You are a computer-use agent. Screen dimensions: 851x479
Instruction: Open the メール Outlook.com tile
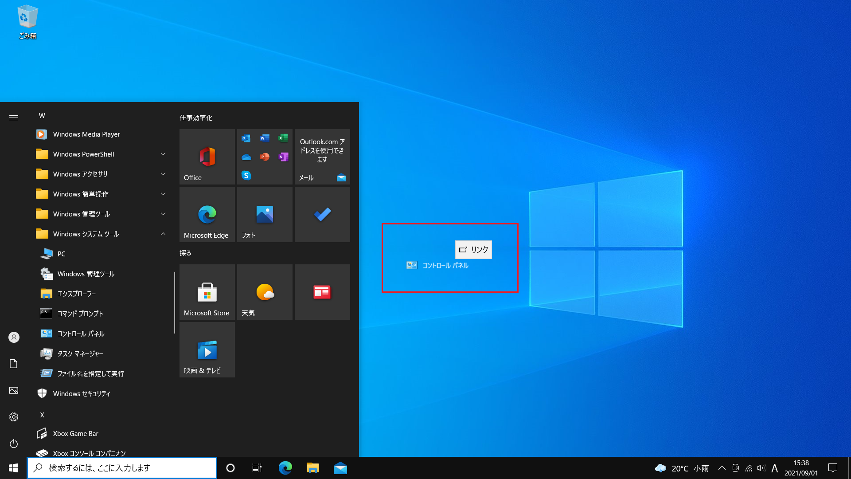point(322,157)
